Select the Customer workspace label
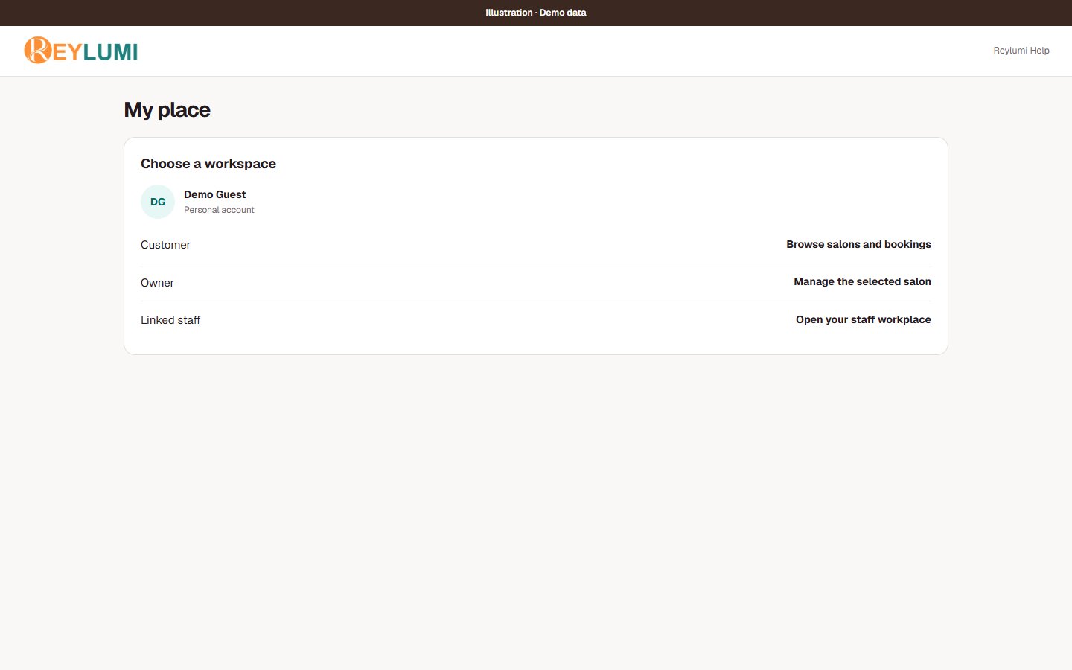The image size is (1072, 670). point(165,245)
